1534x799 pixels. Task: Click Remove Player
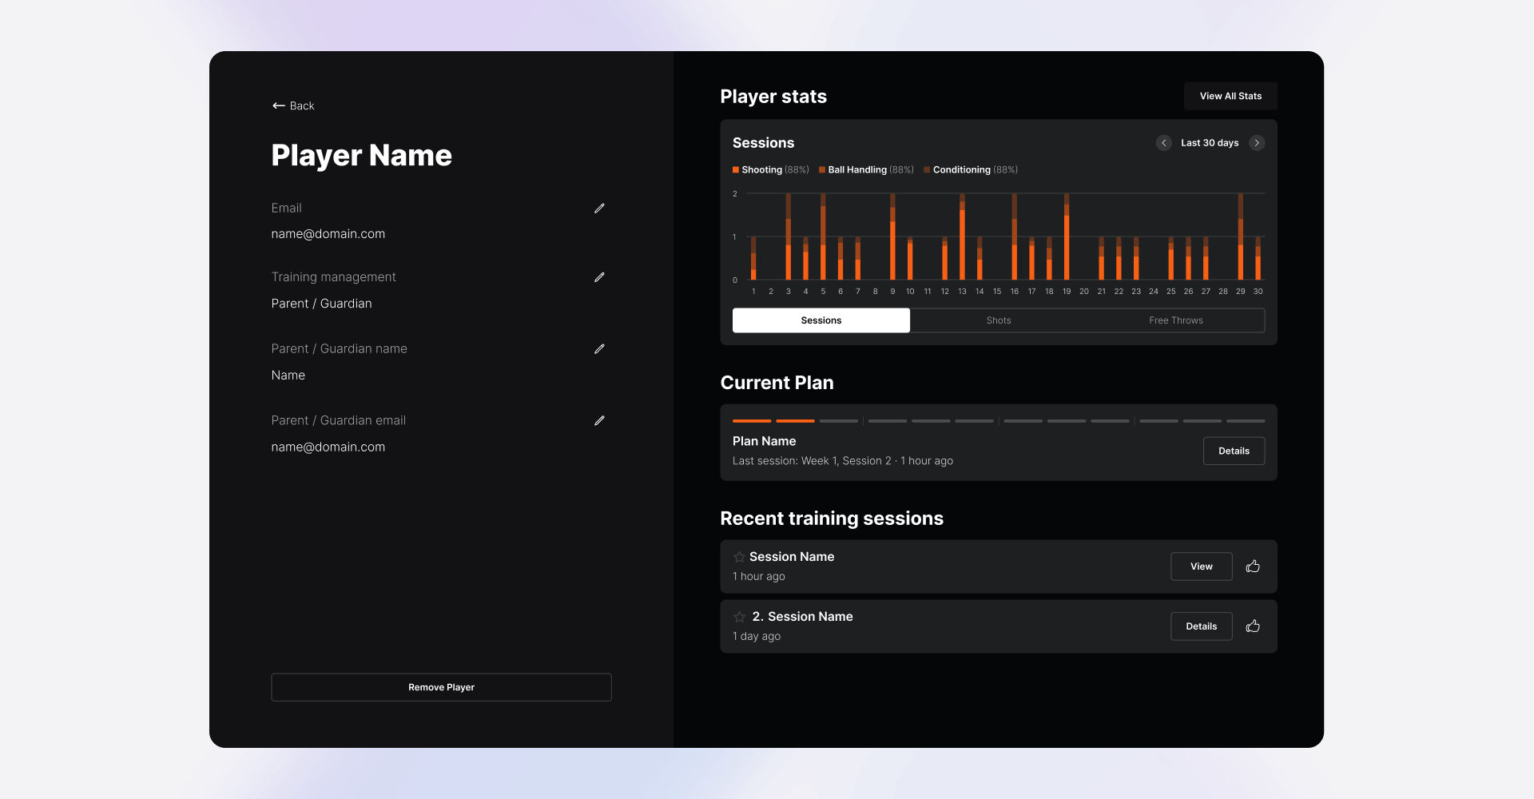(440, 687)
